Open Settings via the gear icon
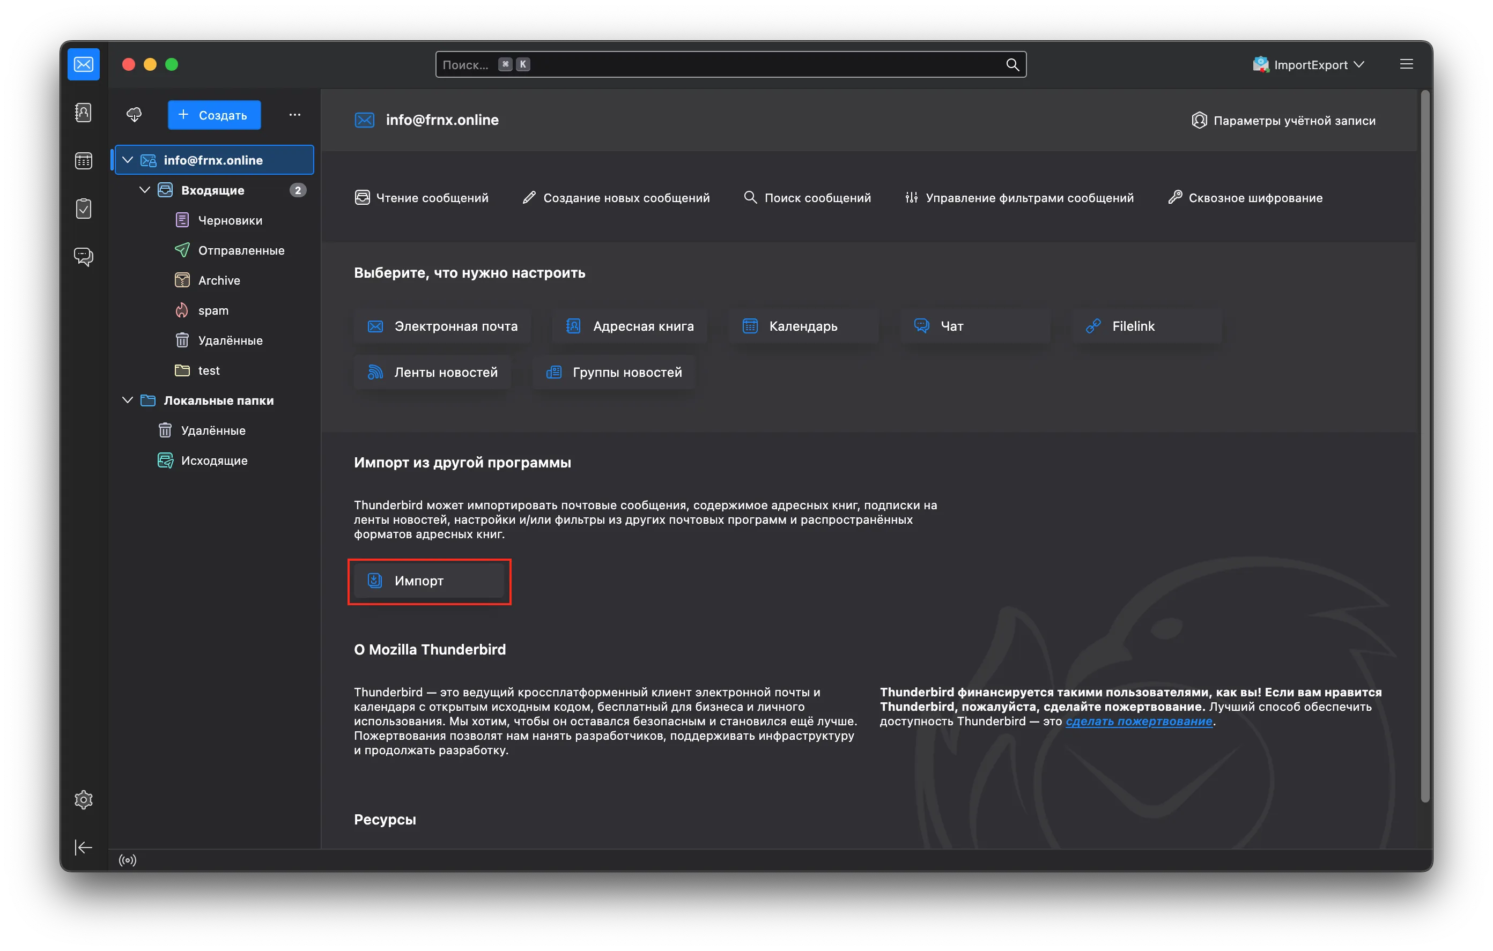The width and height of the screenshot is (1493, 951). pos(83,799)
